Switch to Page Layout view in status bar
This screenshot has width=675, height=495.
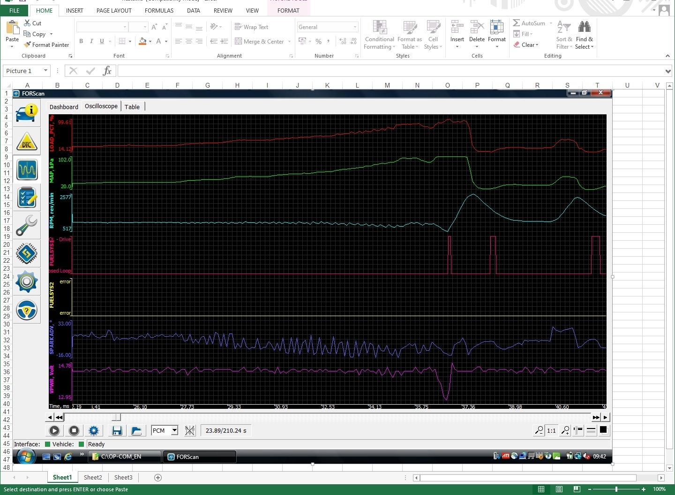(559, 489)
